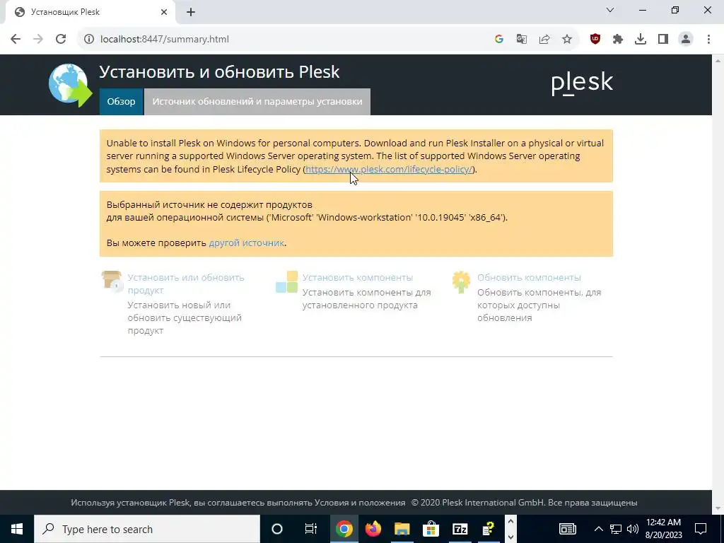
Task: Open the Windows Start button
Action: (17, 529)
